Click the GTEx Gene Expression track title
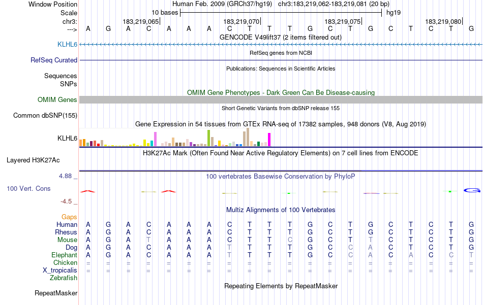Screen dimensions: 483x305 pos(281,124)
